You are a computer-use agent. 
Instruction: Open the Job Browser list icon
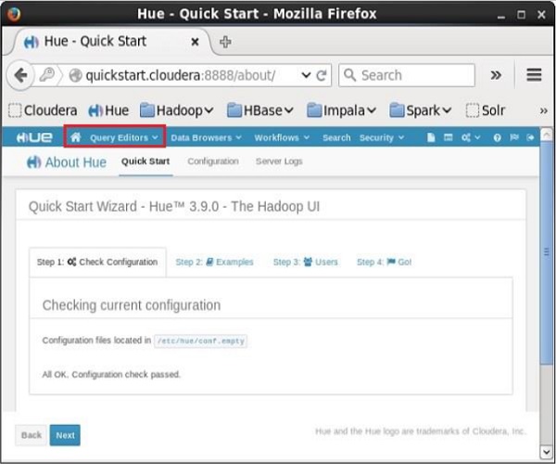coord(448,137)
